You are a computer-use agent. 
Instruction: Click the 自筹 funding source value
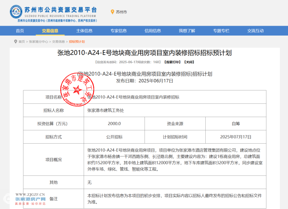click(236, 124)
